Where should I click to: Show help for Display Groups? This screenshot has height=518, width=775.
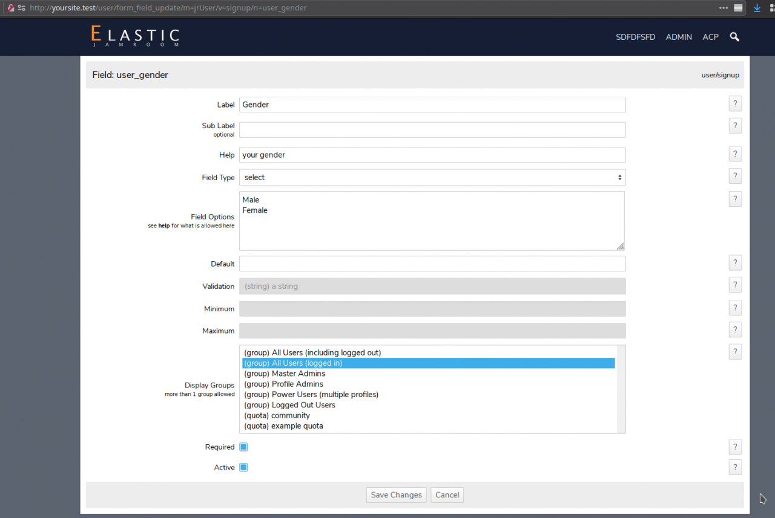click(735, 352)
